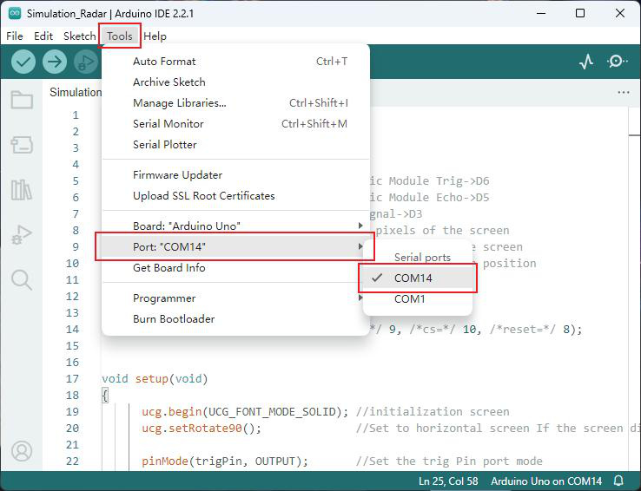The height and width of the screenshot is (491, 641).
Task: Select the COM1 serial port
Action: tap(418, 298)
